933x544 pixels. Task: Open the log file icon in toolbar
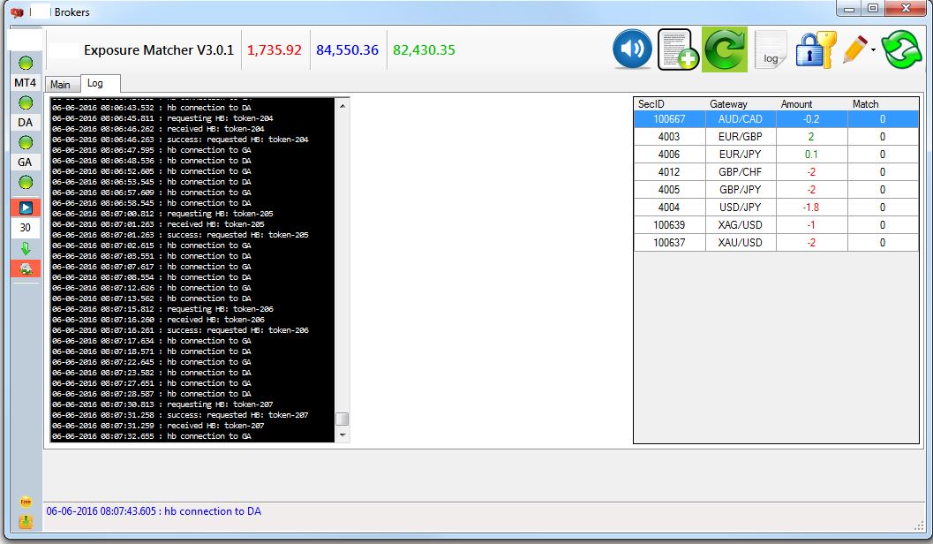tap(771, 50)
